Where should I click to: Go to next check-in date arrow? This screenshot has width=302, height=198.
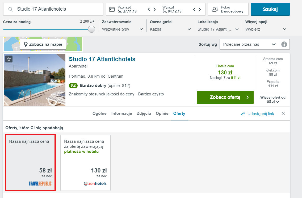coord(154,9)
